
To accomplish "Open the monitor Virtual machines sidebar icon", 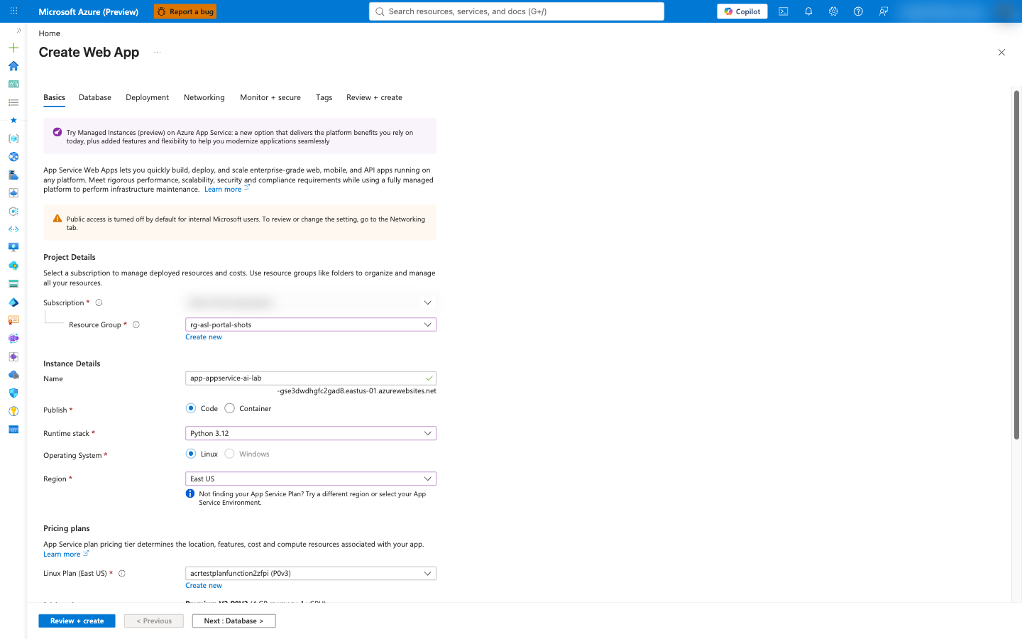I will (13, 248).
